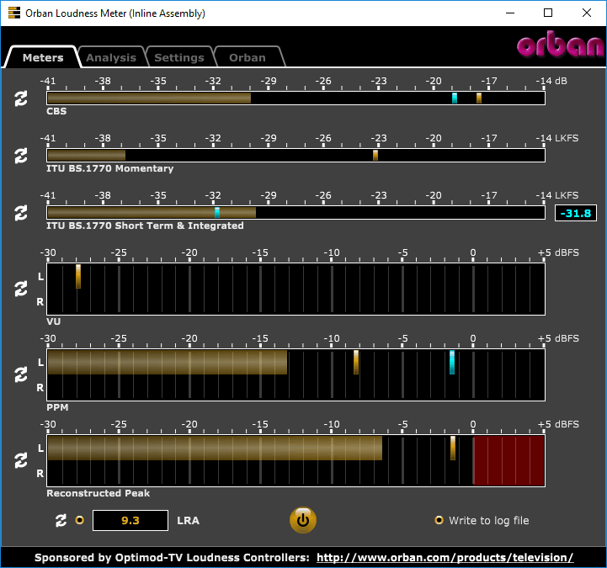Click the cyan marker on PPM meter
The width and height of the screenshot is (607, 568).
452,362
